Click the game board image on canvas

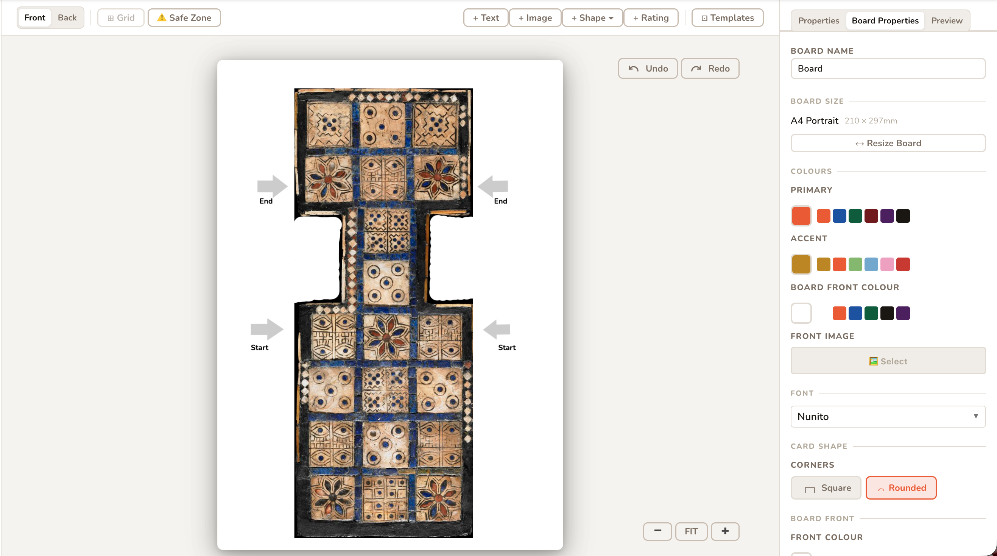[x=383, y=313]
